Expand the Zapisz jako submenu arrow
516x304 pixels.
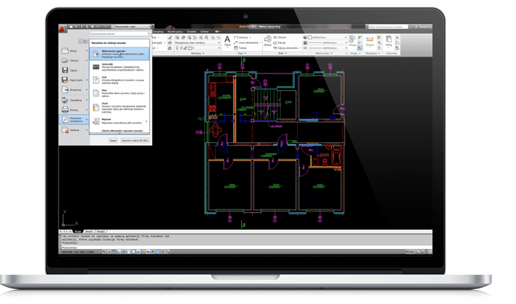87,80
